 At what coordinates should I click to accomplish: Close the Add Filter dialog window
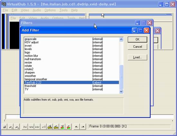pyautogui.click(x=146, y=30)
